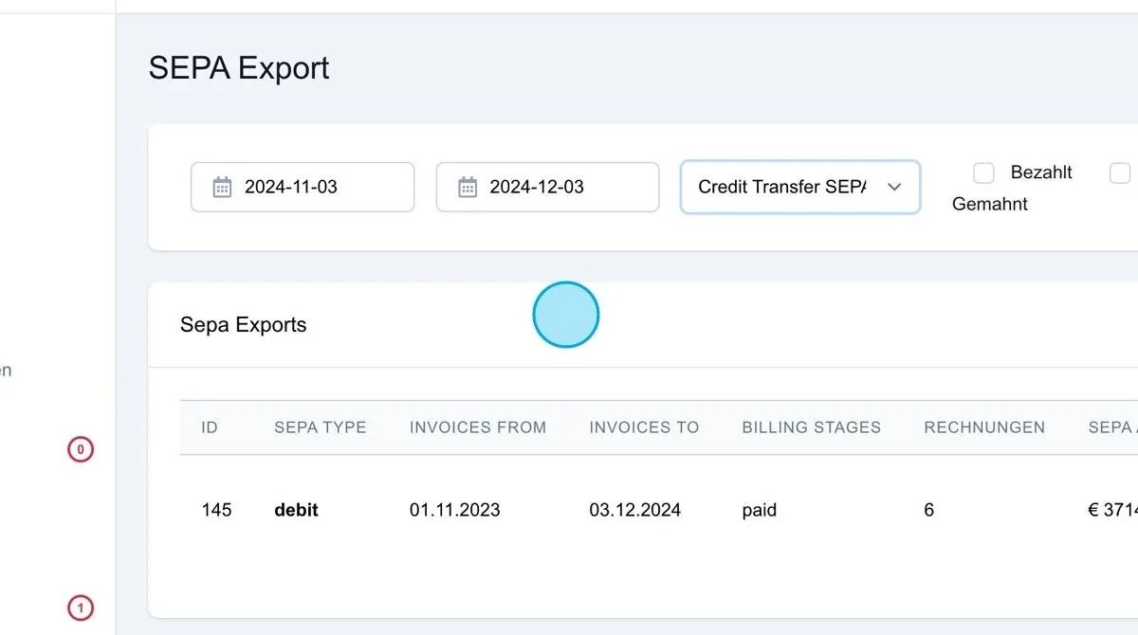Screen dimensions: 1138x635
Task: Click the 03.12.2024 invoices to cell
Action: point(635,510)
